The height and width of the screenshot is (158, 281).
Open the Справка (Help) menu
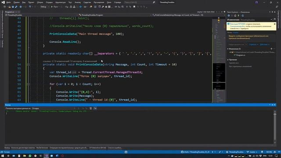[x=117, y=2]
